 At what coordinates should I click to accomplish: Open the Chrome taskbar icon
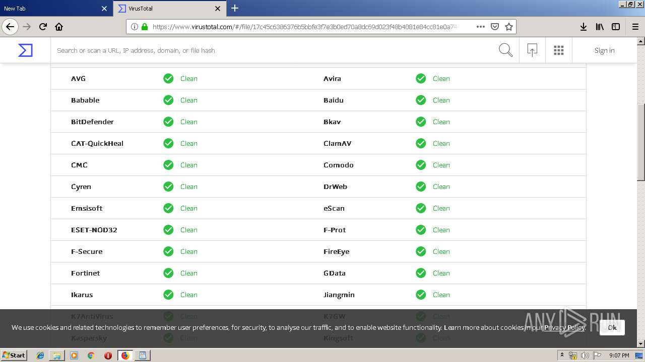(x=91, y=355)
